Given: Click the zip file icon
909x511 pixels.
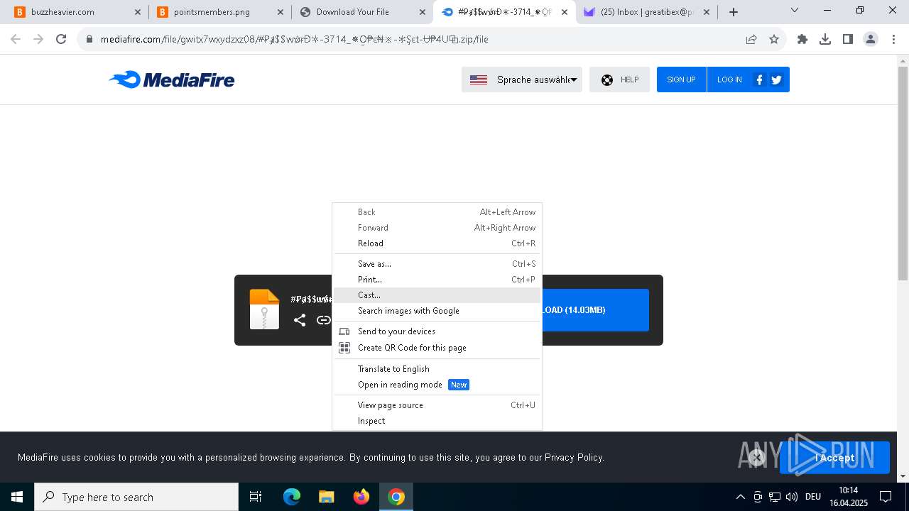Looking at the screenshot, I should 264,309.
